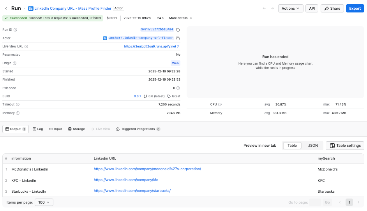Copy the Actor name
This screenshot has height=211, width=367.
[178, 38]
